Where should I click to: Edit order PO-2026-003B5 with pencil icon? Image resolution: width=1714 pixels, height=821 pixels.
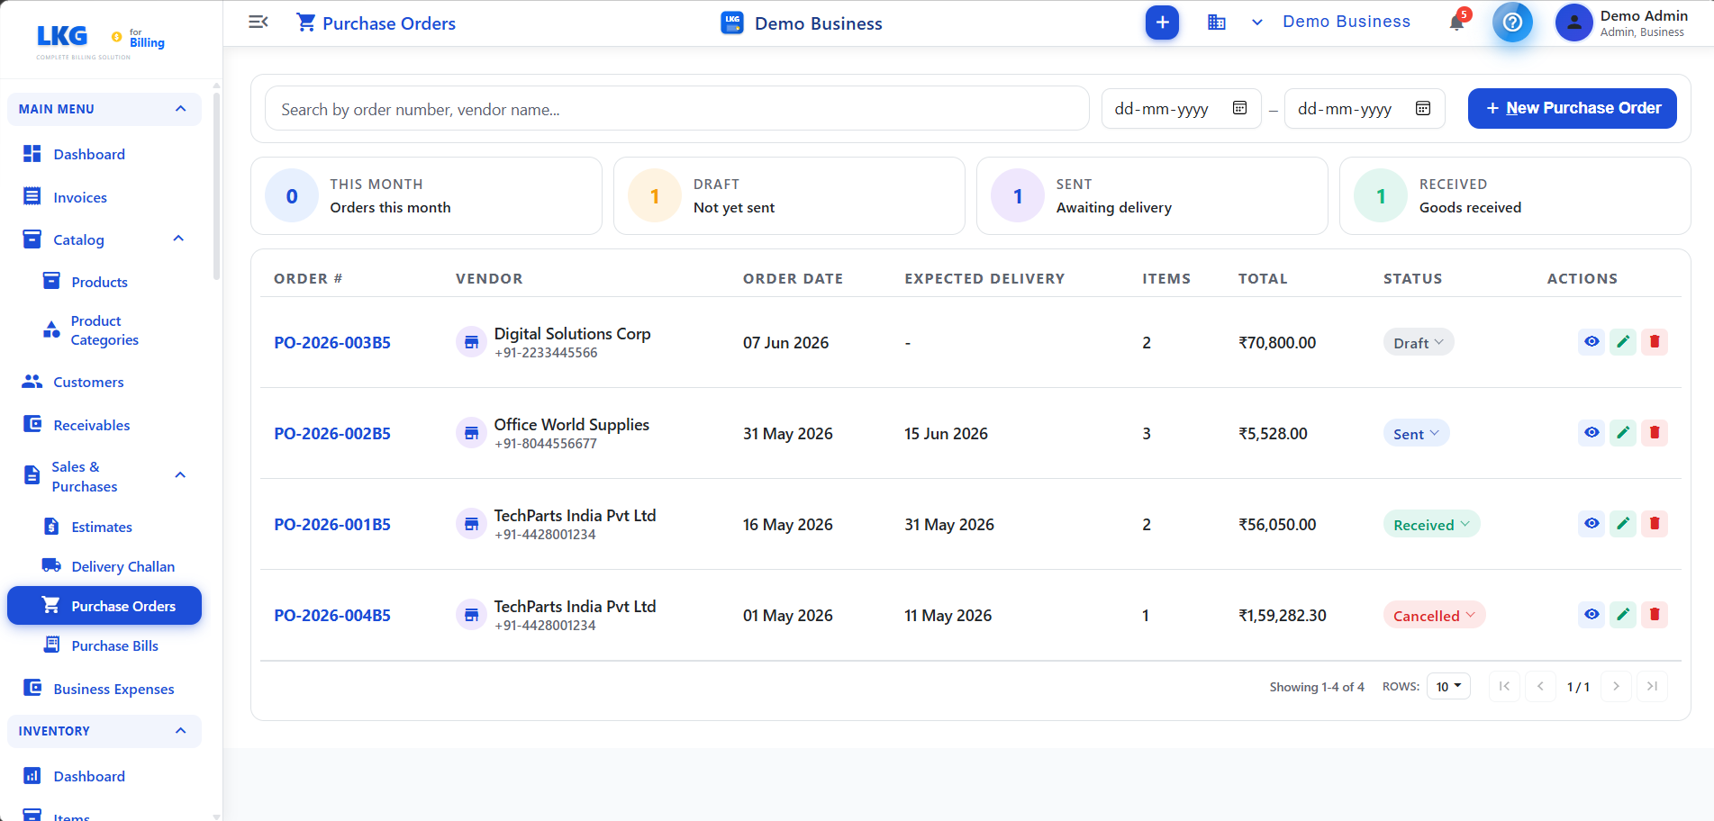point(1623,342)
